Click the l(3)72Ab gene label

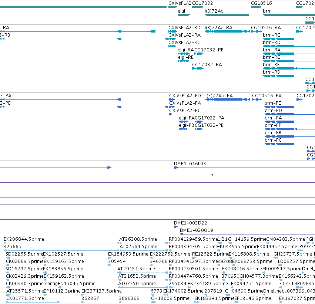pos(214,11)
